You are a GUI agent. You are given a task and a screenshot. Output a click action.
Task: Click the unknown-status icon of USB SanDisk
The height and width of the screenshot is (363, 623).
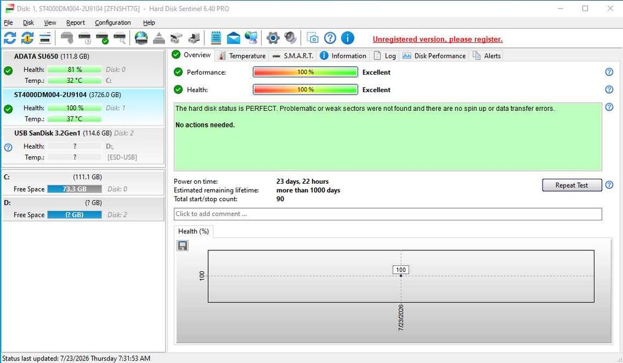point(8,148)
